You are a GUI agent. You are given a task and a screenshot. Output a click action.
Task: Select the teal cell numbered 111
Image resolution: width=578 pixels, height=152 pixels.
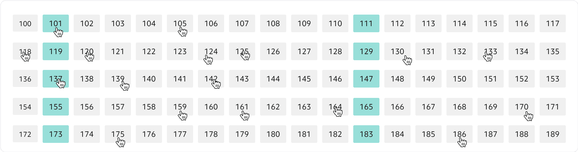(x=366, y=23)
